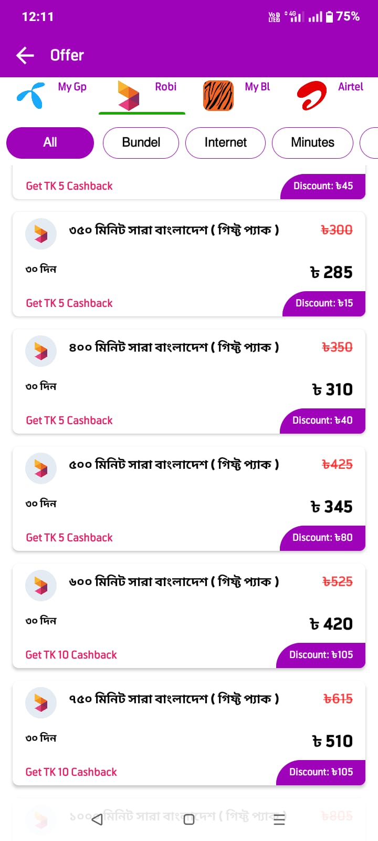Show Minutes offers only
The height and width of the screenshot is (841, 378).
click(x=312, y=142)
